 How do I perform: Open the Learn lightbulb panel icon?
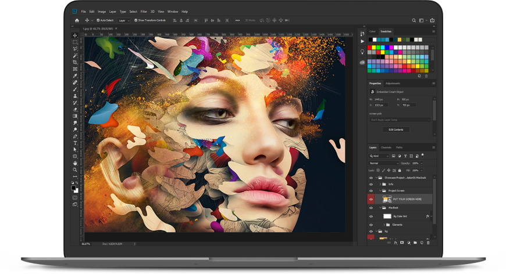click(x=362, y=52)
